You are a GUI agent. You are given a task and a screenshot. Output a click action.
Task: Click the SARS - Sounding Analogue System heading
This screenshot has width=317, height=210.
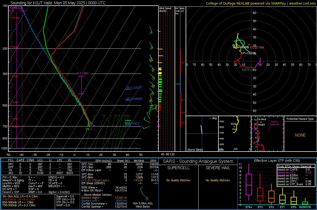tap(198, 161)
